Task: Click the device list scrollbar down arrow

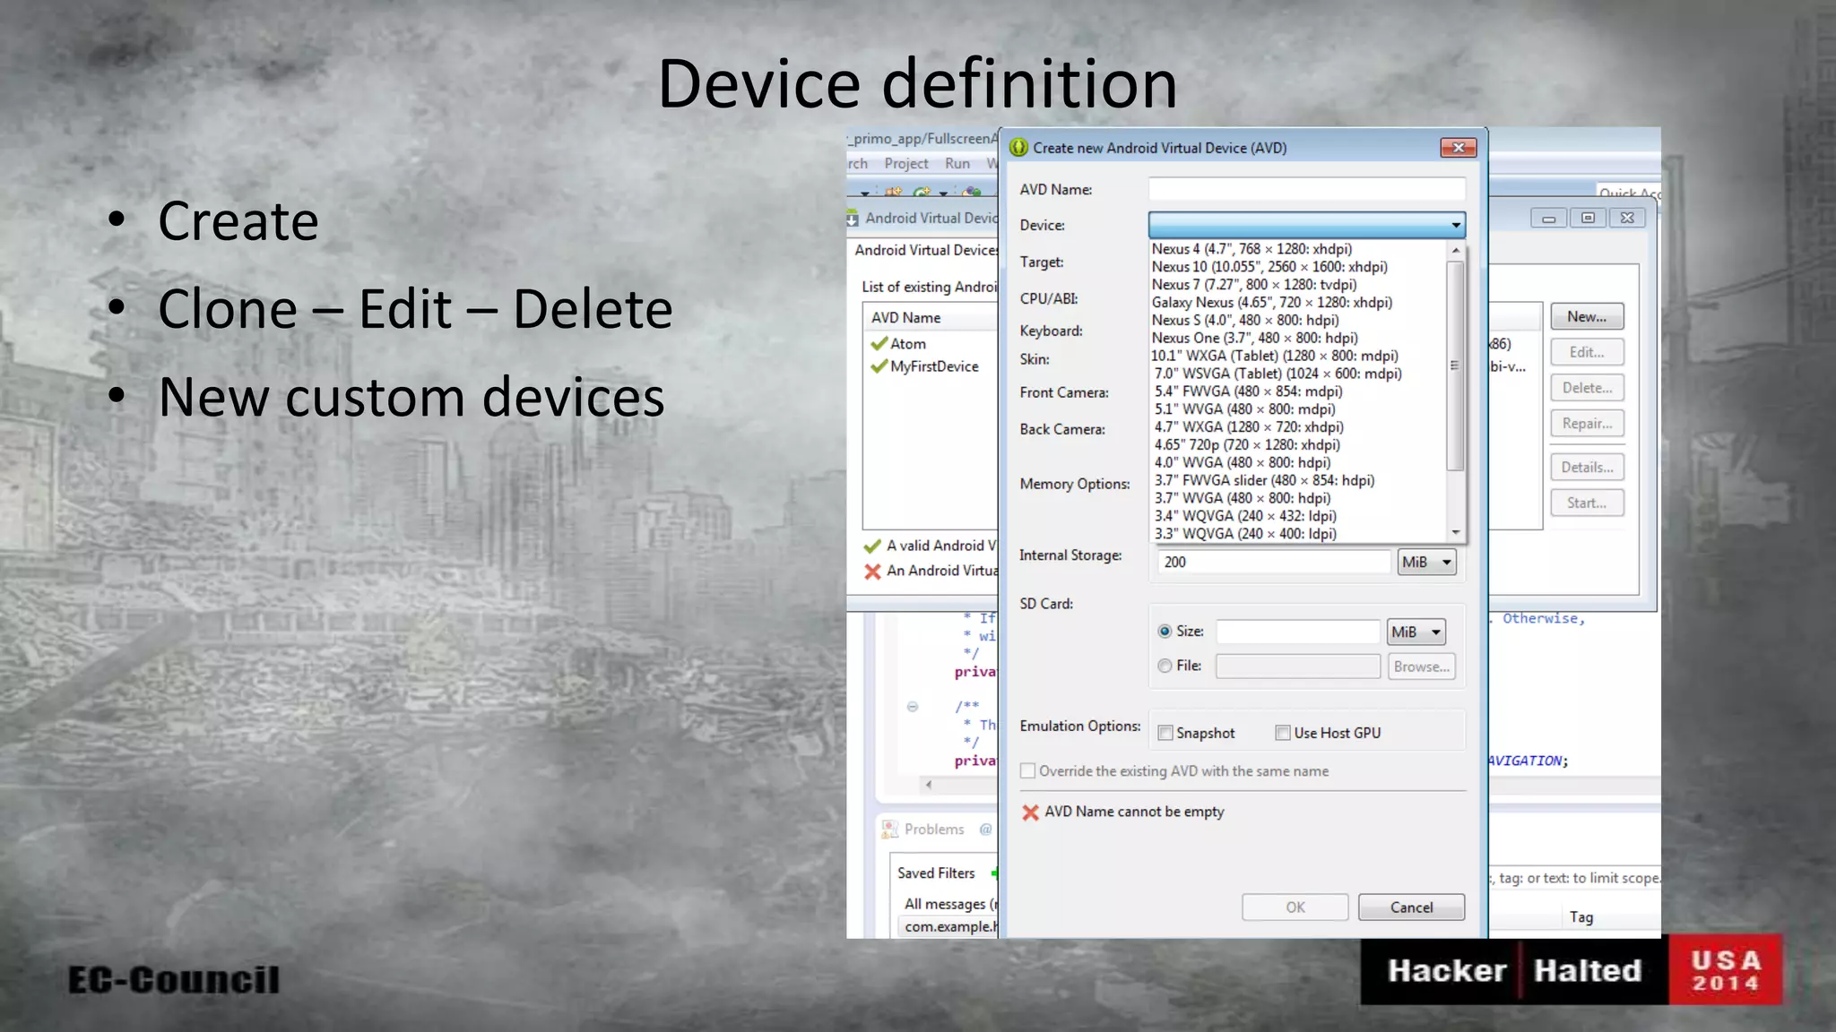Action: click(x=1456, y=532)
